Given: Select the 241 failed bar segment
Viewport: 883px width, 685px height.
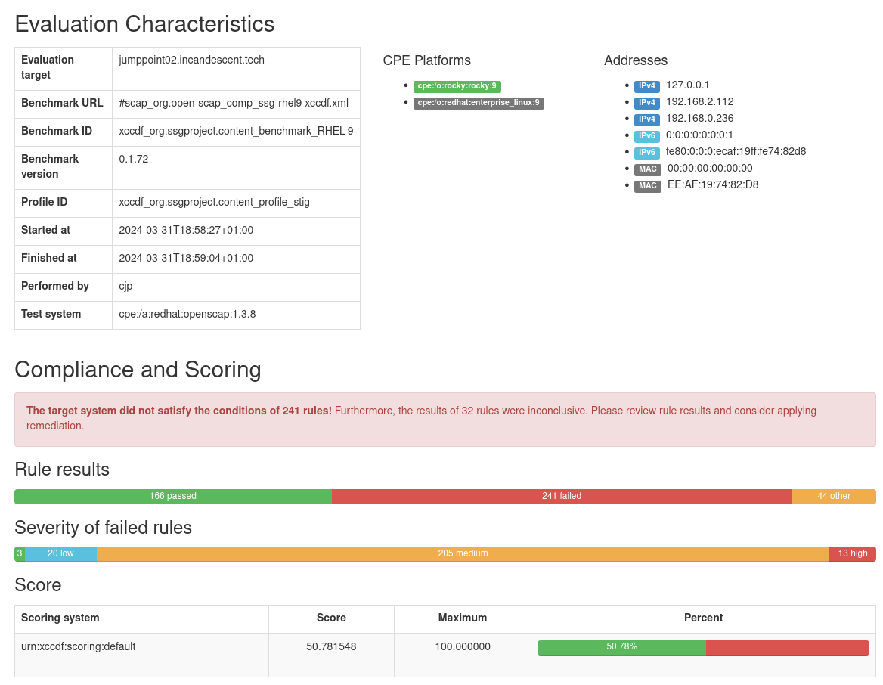Looking at the screenshot, I should [x=561, y=497].
